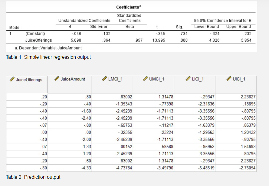The width and height of the screenshot is (269, 186).
Task: Click the ruler icon beside JuiceAmount
Action: pos(57,79)
